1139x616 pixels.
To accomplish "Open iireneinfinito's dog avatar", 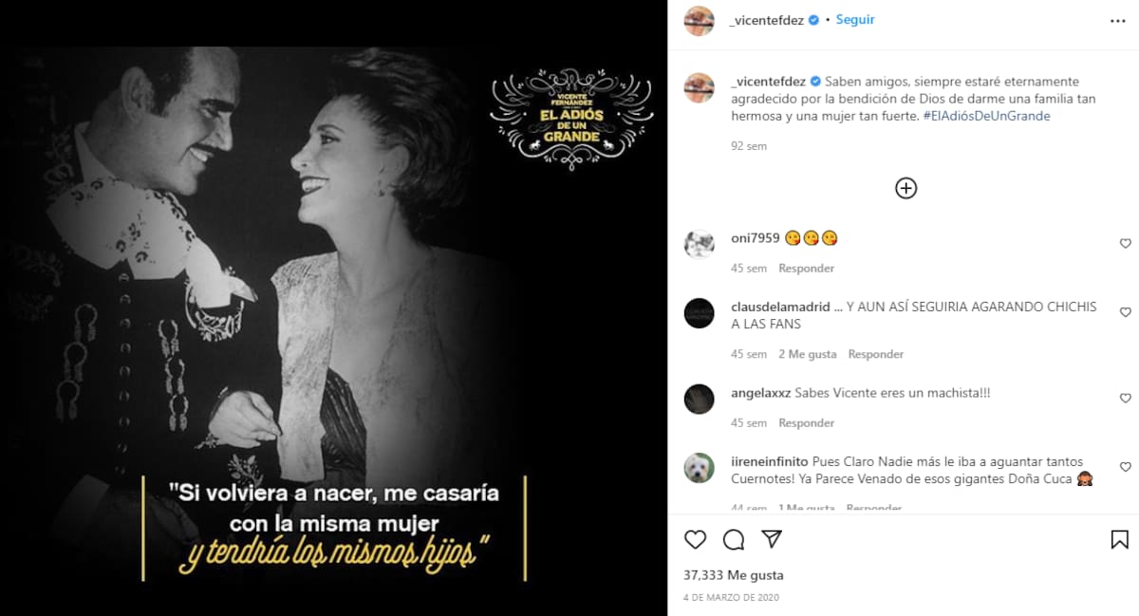I will click(x=700, y=468).
